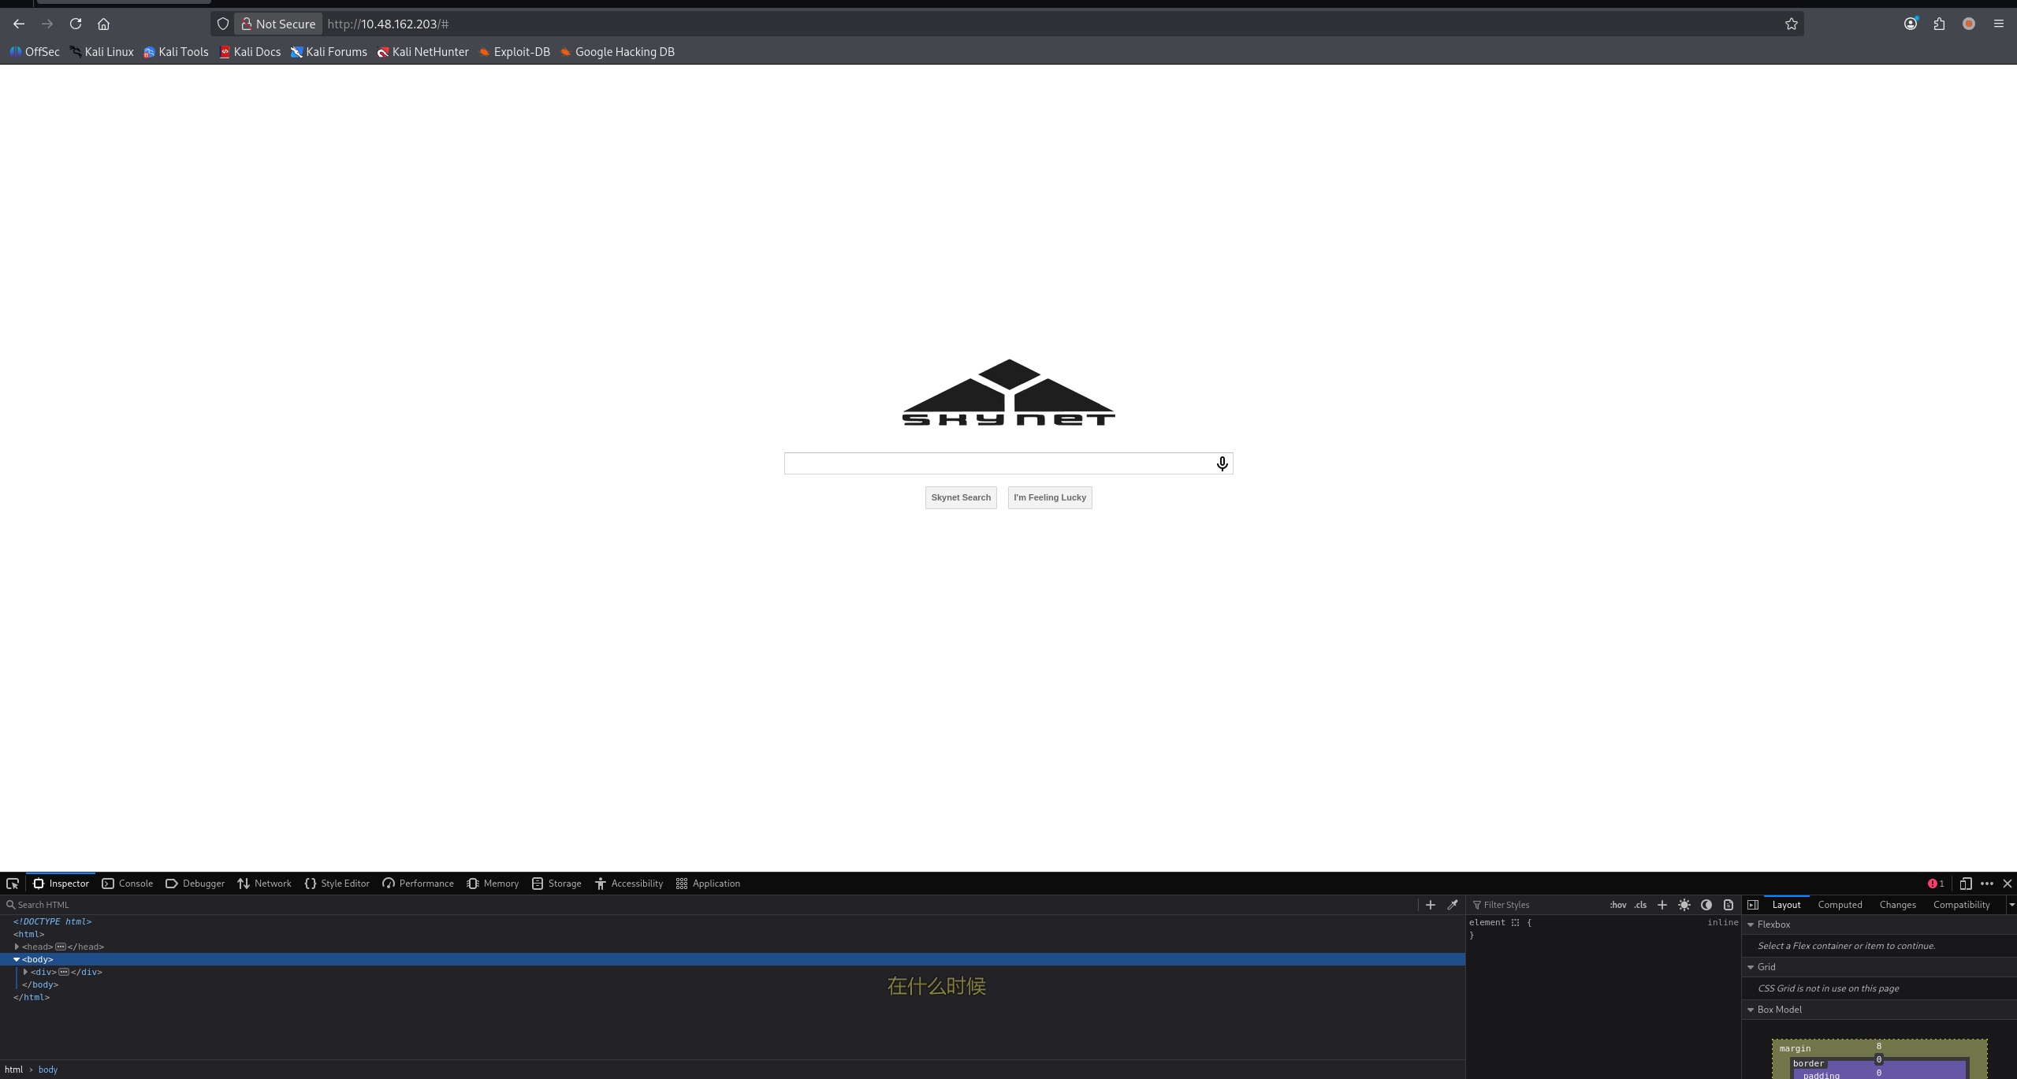Bookmark this page with star icon
This screenshot has height=1079, width=2017.
(x=1791, y=24)
